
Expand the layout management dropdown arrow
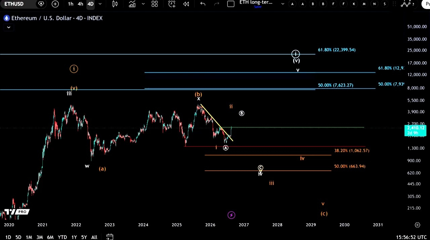(x=283, y=4)
